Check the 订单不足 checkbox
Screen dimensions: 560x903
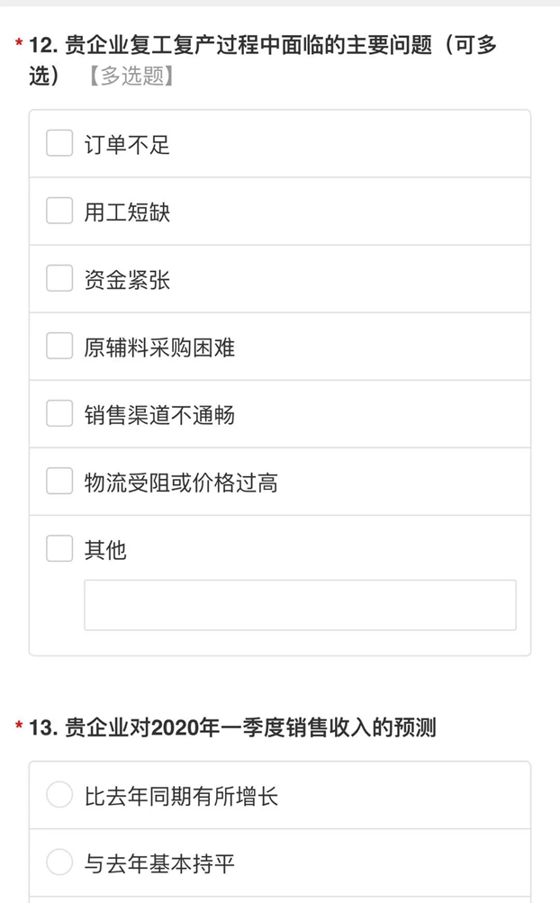coord(59,143)
